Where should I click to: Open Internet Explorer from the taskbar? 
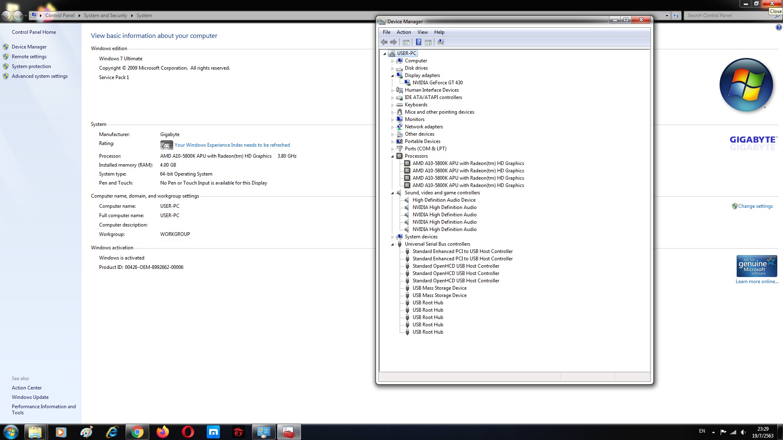(112, 432)
